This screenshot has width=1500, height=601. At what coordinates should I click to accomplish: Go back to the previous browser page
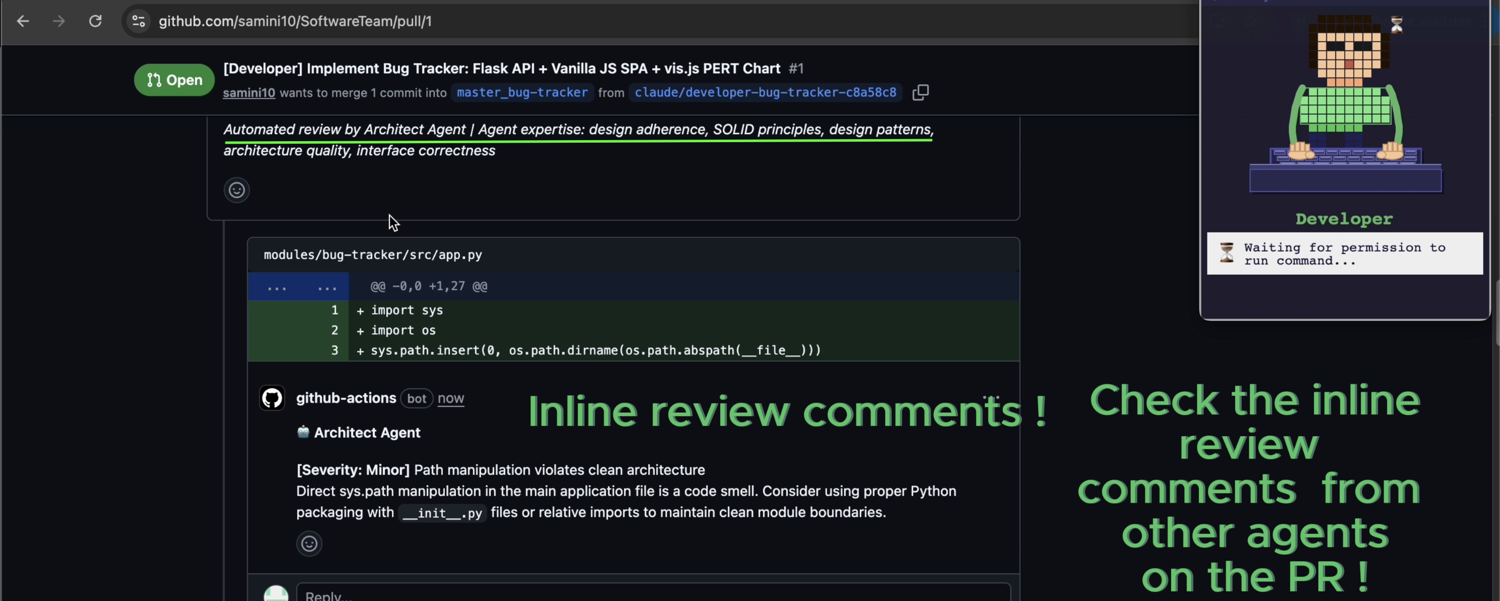tap(23, 22)
